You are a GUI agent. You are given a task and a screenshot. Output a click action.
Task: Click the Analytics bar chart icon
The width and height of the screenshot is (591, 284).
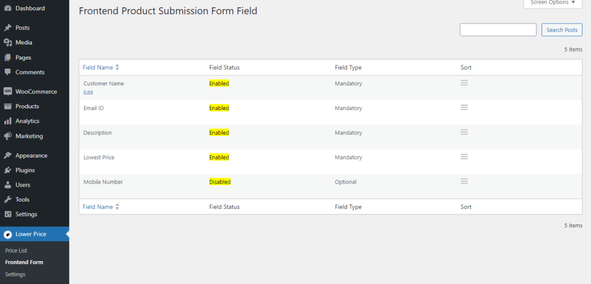(x=7, y=121)
